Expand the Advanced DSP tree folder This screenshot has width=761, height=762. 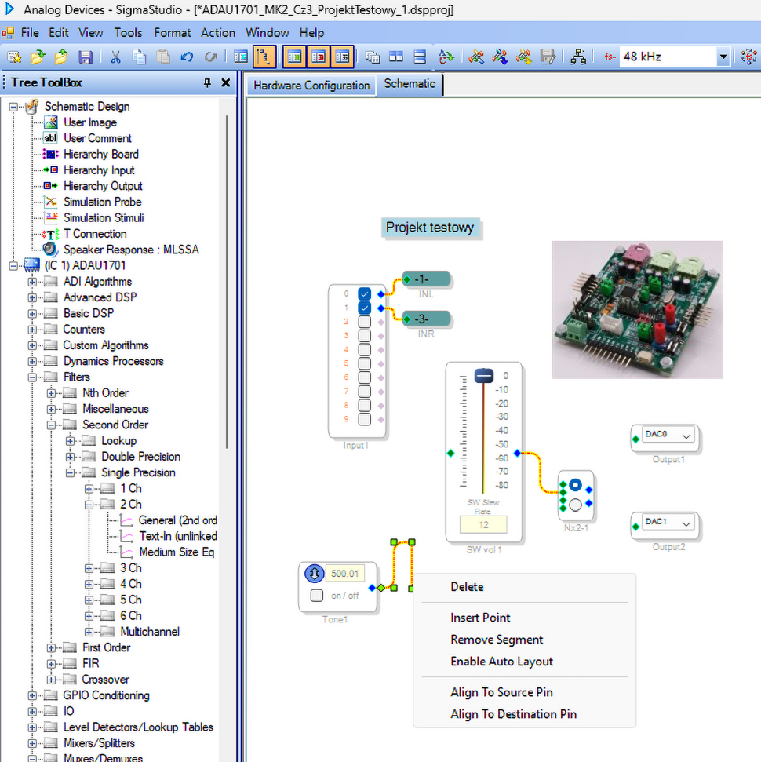[x=32, y=297]
